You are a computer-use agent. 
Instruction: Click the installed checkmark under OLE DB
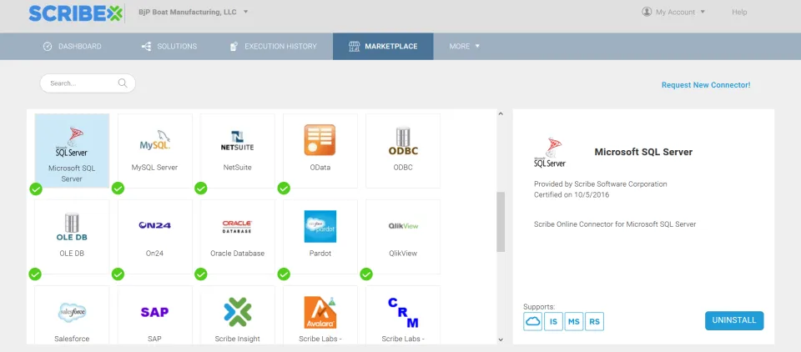(35, 274)
